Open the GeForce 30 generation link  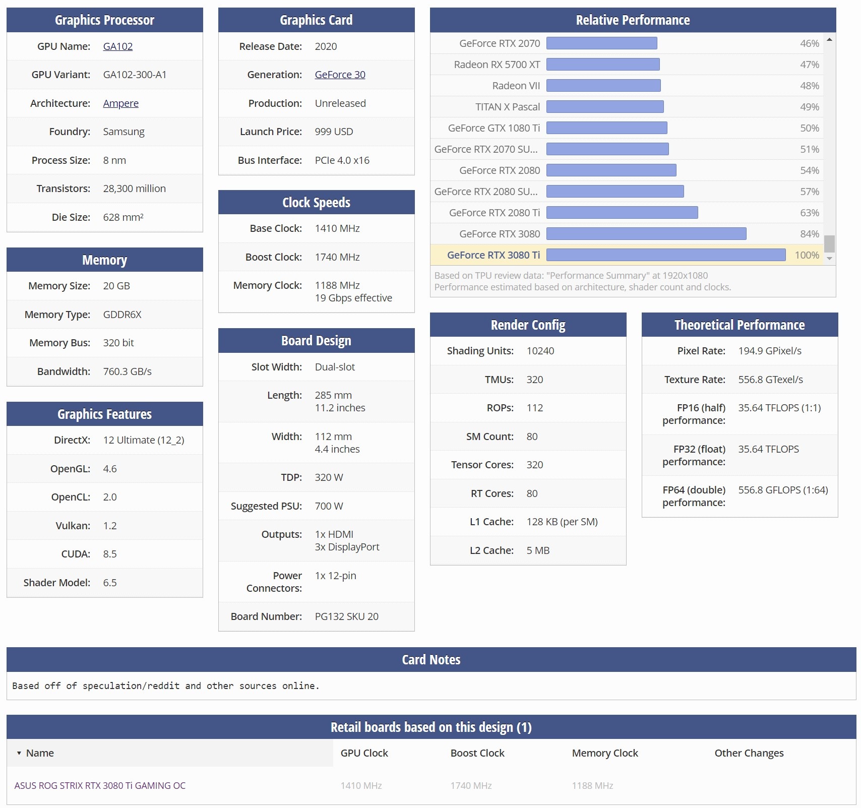point(340,75)
